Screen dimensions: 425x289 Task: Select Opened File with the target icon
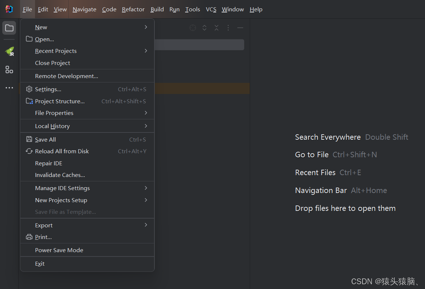pyautogui.click(x=192, y=27)
